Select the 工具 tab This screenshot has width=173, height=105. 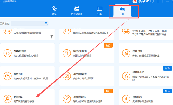(x=122, y=11)
